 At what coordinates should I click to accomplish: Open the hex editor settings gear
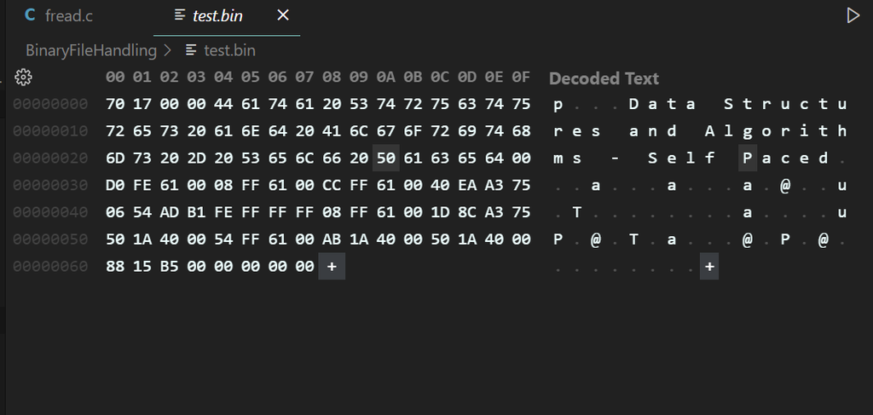click(x=24, y=78)
